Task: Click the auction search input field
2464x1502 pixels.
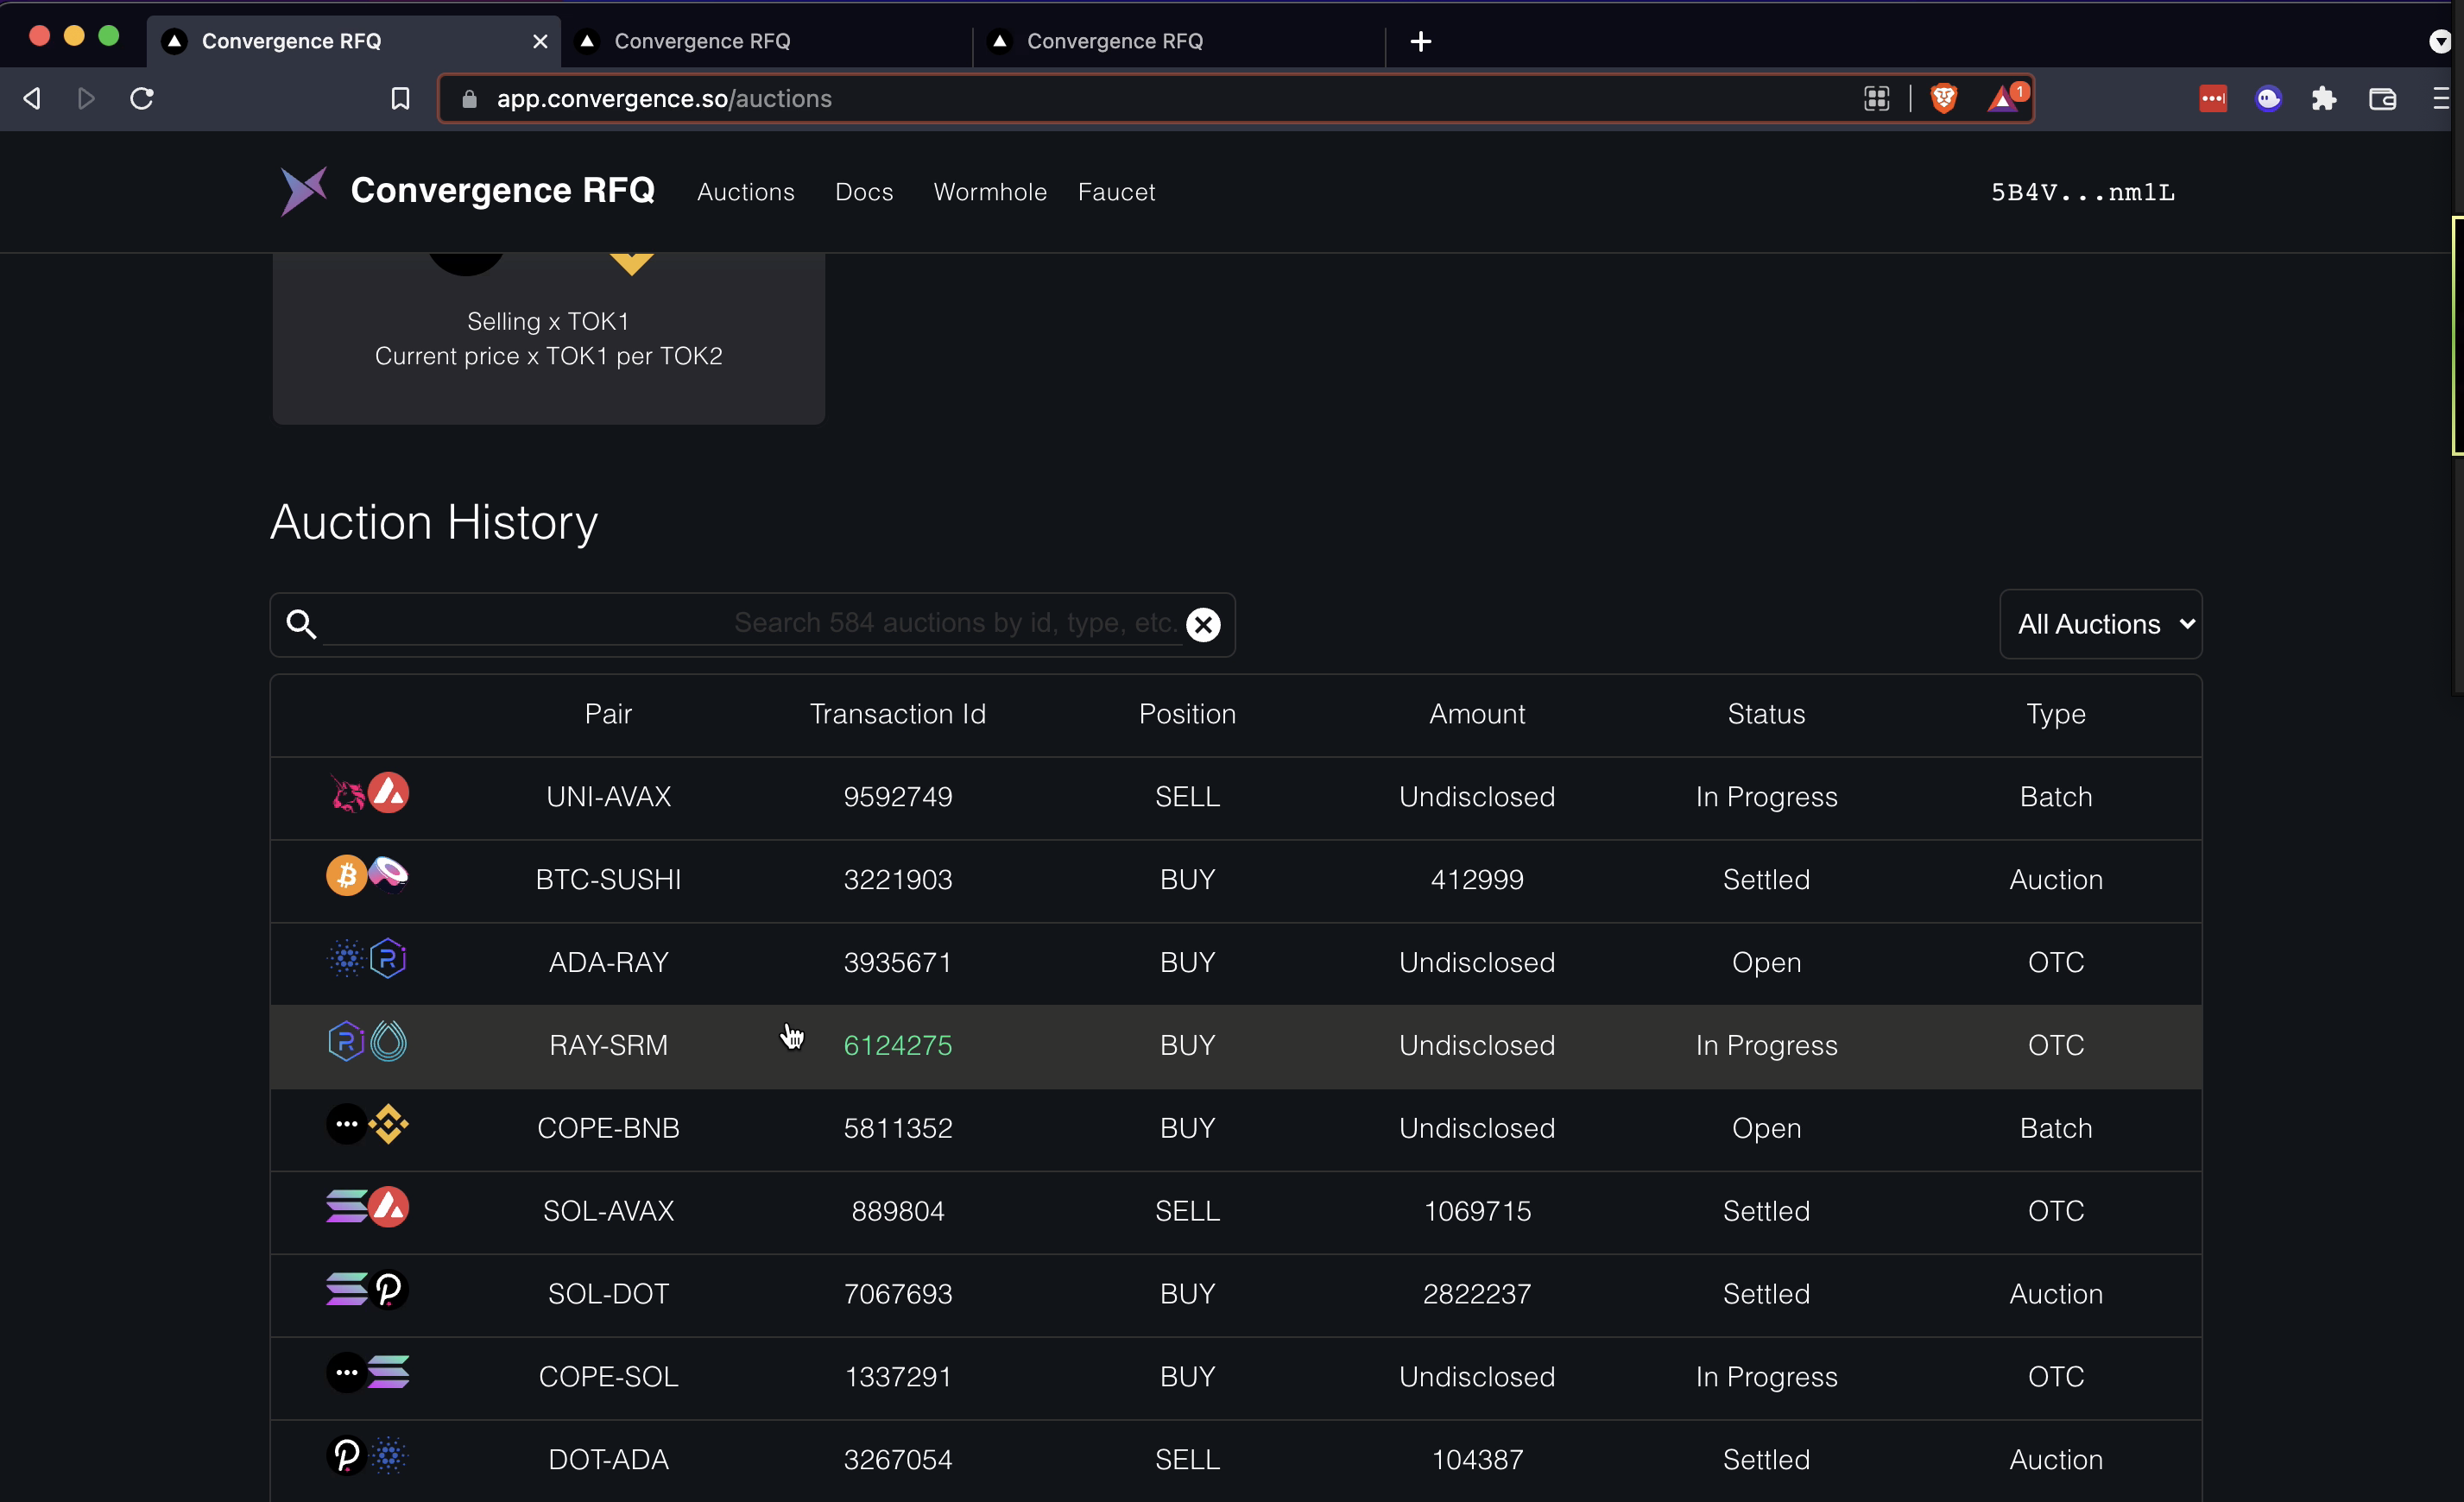Action: click(750, 623)
